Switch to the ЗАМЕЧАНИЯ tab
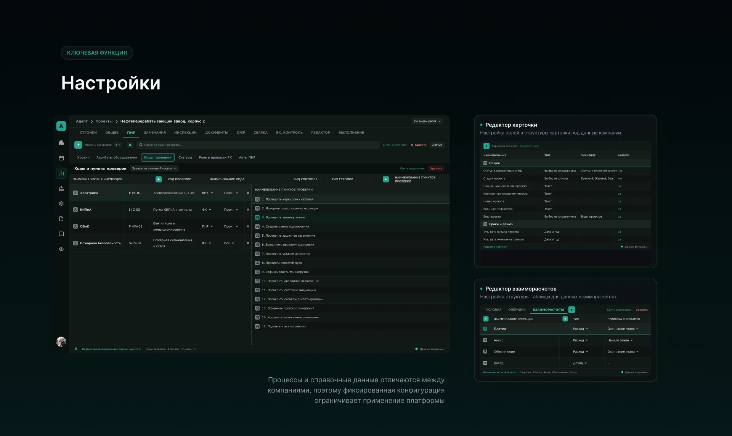 (155, 133)
